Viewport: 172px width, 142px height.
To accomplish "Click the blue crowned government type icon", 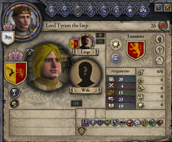I will pyautogui.click(x=116, y=58).
